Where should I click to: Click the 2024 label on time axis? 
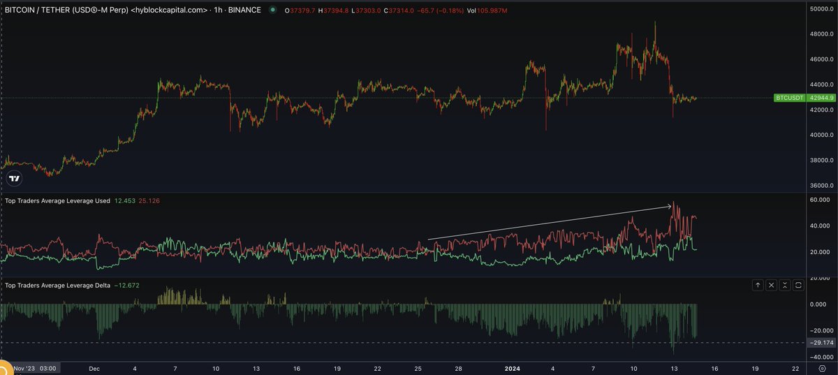(512, 367)
